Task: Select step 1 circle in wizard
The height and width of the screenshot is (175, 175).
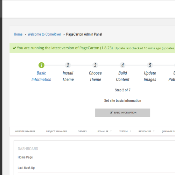Action: (41, 65)
